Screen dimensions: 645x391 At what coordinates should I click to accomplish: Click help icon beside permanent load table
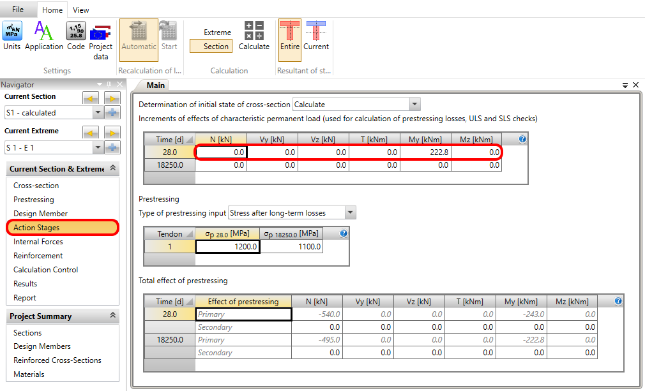click(x=522, y=139)
